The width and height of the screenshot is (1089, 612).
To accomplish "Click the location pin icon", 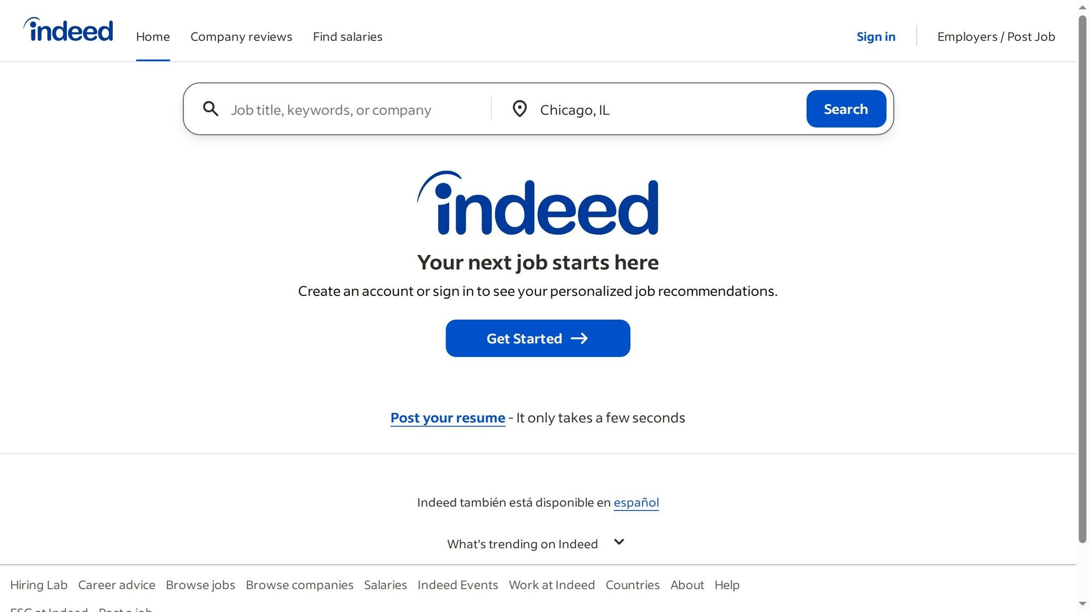I will tap(520, 109).
